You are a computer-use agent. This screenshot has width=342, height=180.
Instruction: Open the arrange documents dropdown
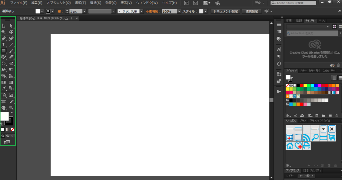[x=207, y=3]
